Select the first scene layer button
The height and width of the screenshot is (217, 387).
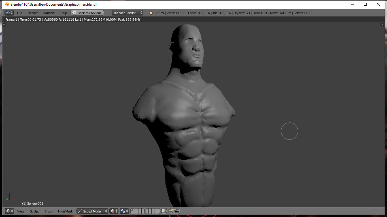(132, 210)
